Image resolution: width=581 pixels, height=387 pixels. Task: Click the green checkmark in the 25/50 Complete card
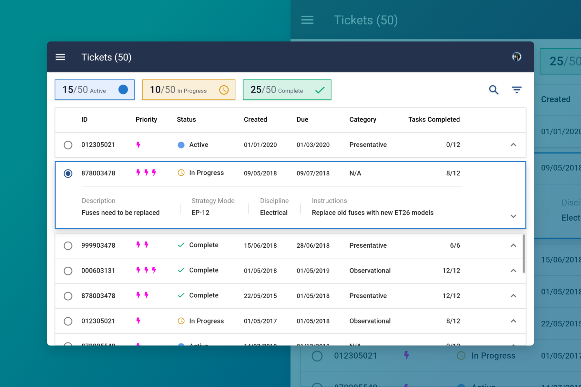(x=320, y=90)
